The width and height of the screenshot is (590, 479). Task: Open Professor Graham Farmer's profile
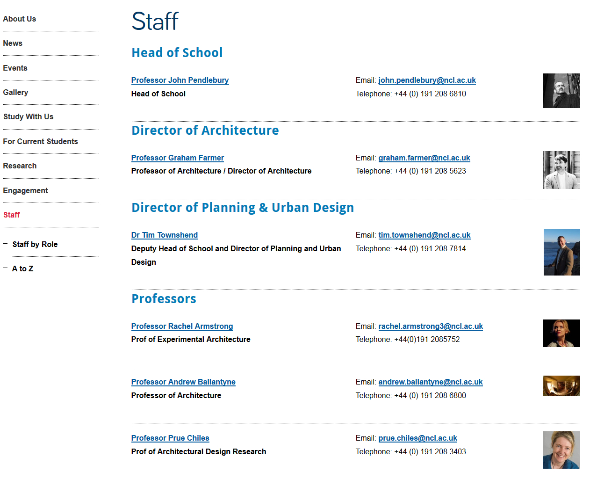pos(178,158)
